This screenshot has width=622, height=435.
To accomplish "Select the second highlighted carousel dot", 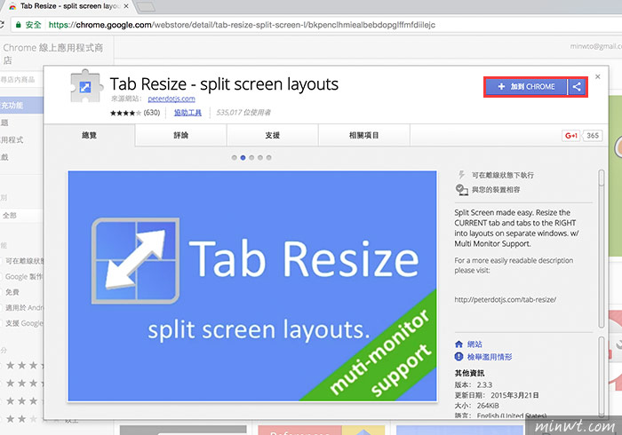I will (x=243, y=158).
